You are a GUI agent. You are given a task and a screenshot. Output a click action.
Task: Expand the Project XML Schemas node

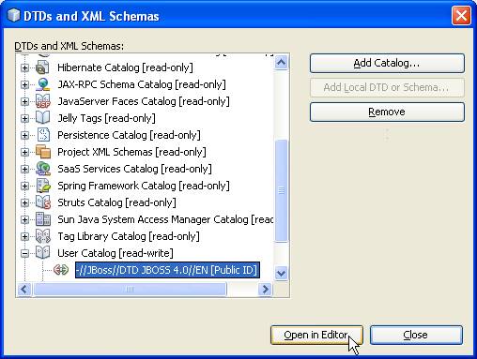(x=24, y=152)
